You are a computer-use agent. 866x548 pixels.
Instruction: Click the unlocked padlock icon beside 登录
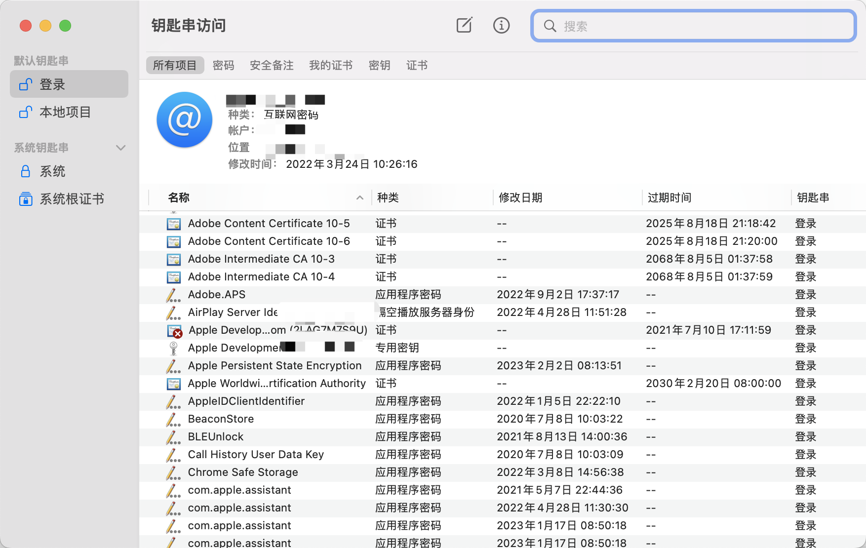click(x=26, y=84)
